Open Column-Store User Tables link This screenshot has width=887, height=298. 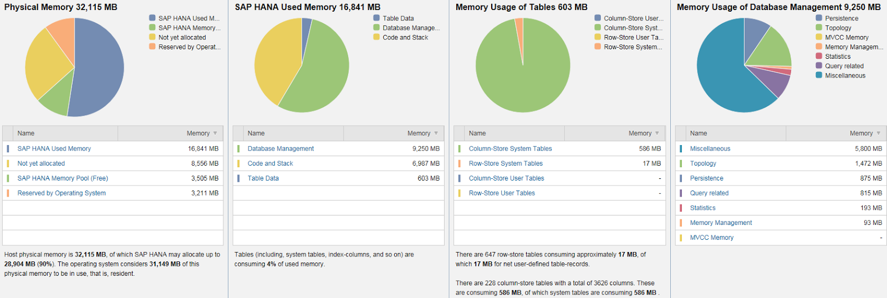coord(507,178)
